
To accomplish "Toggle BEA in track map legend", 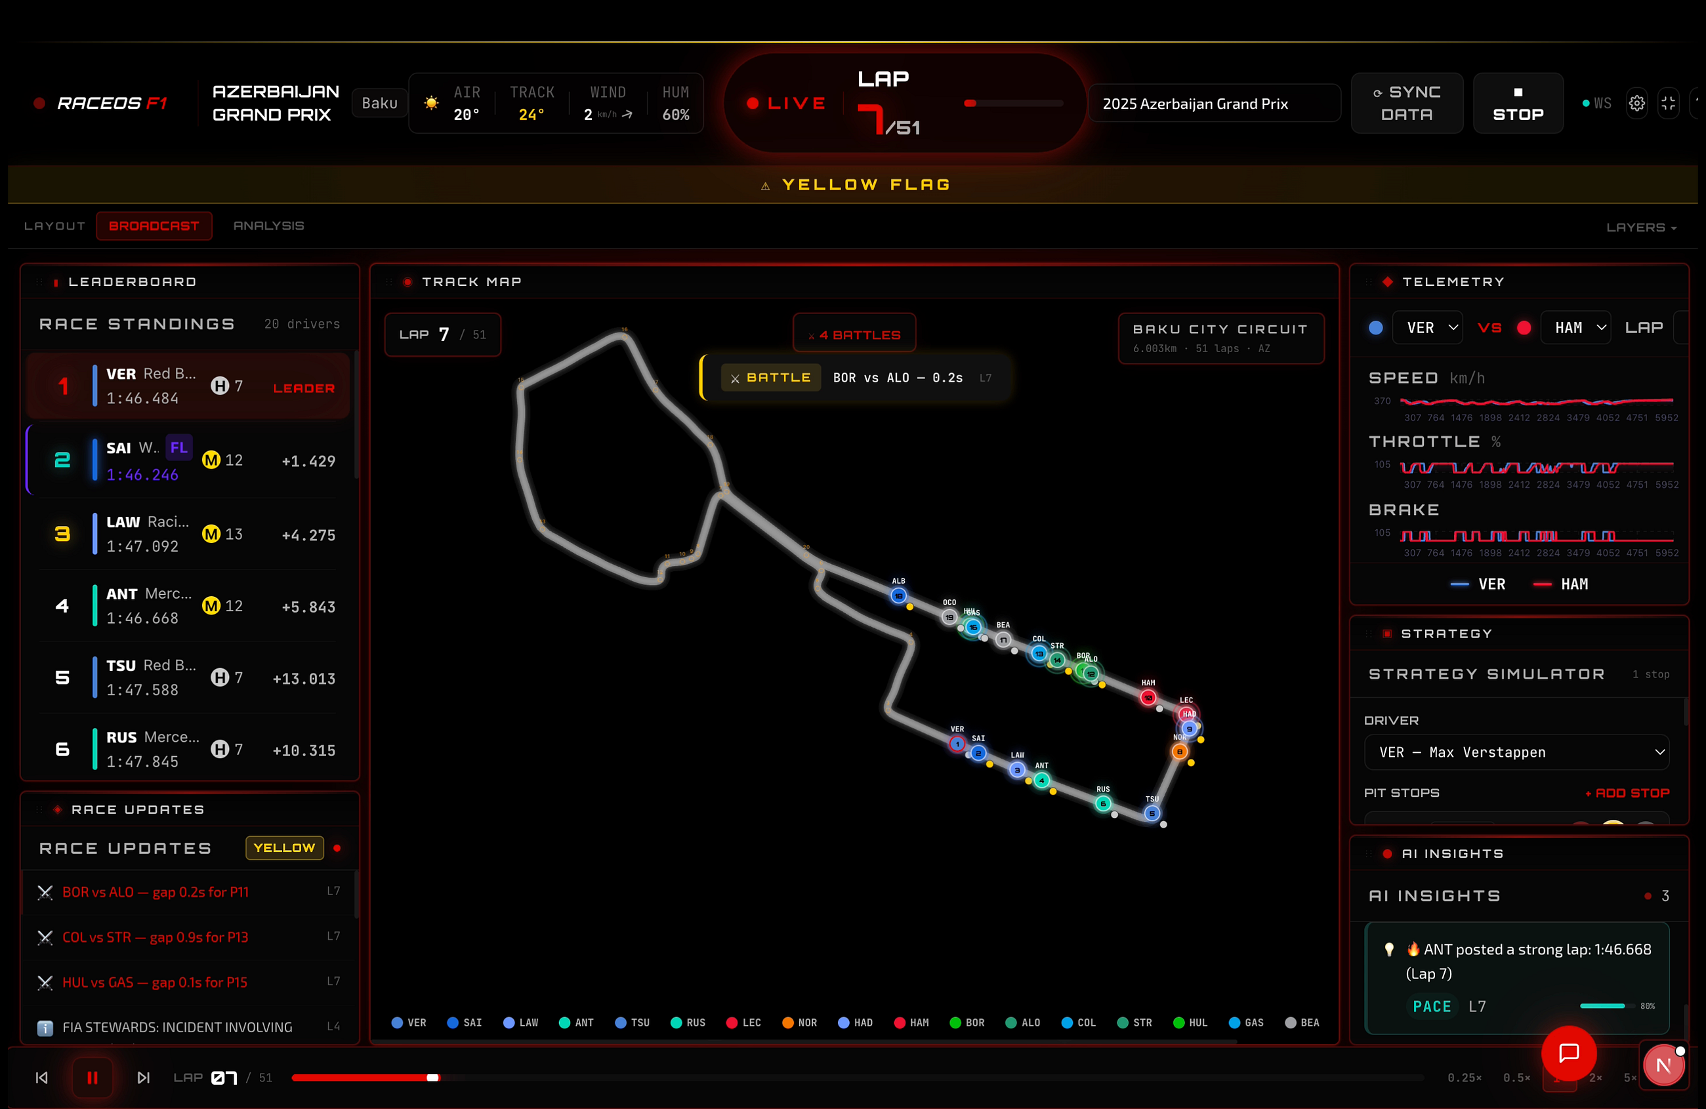I will [1302, 1022].
